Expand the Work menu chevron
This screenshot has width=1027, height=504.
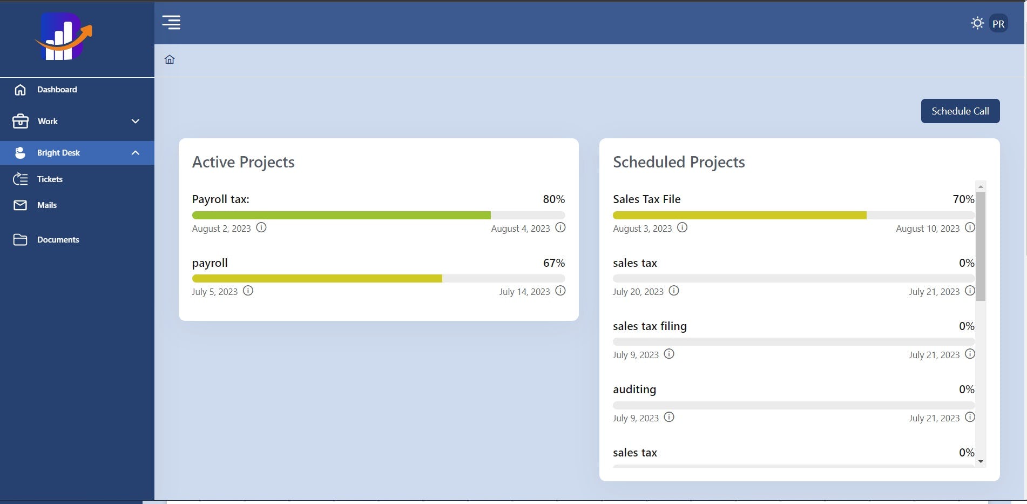(x=136, y=122)
